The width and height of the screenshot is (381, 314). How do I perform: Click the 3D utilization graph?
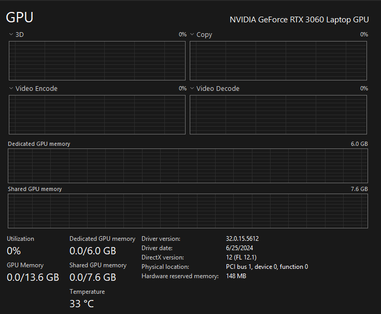tap(97, 61)
